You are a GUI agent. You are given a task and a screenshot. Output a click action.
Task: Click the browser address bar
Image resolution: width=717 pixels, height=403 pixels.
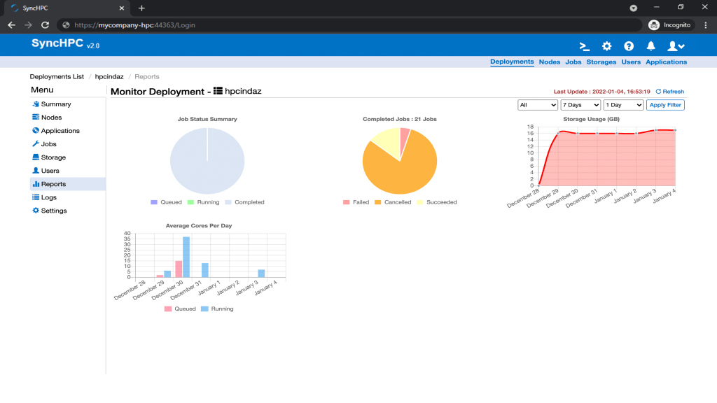coord(350,24)
